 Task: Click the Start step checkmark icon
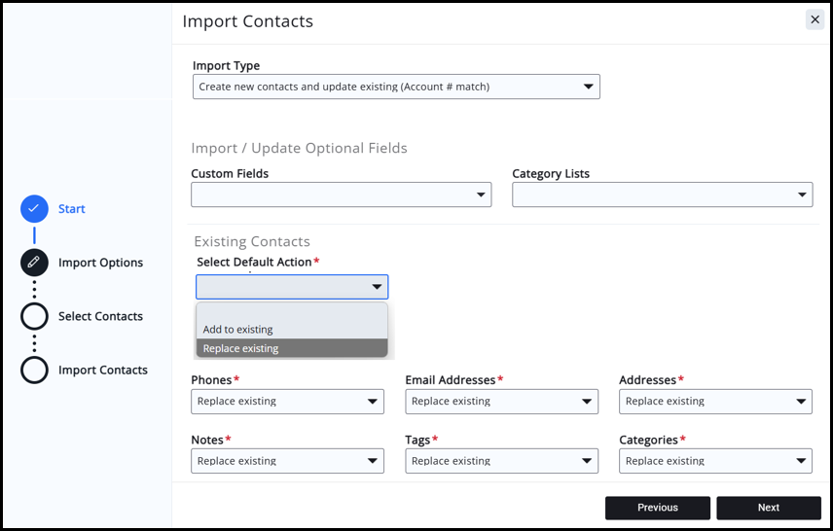click(x=34, y=209)
